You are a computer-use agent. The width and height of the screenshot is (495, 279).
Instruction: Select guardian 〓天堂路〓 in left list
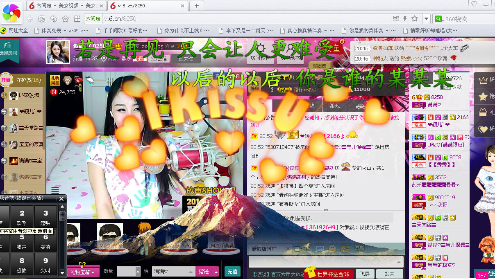(22, 128)
